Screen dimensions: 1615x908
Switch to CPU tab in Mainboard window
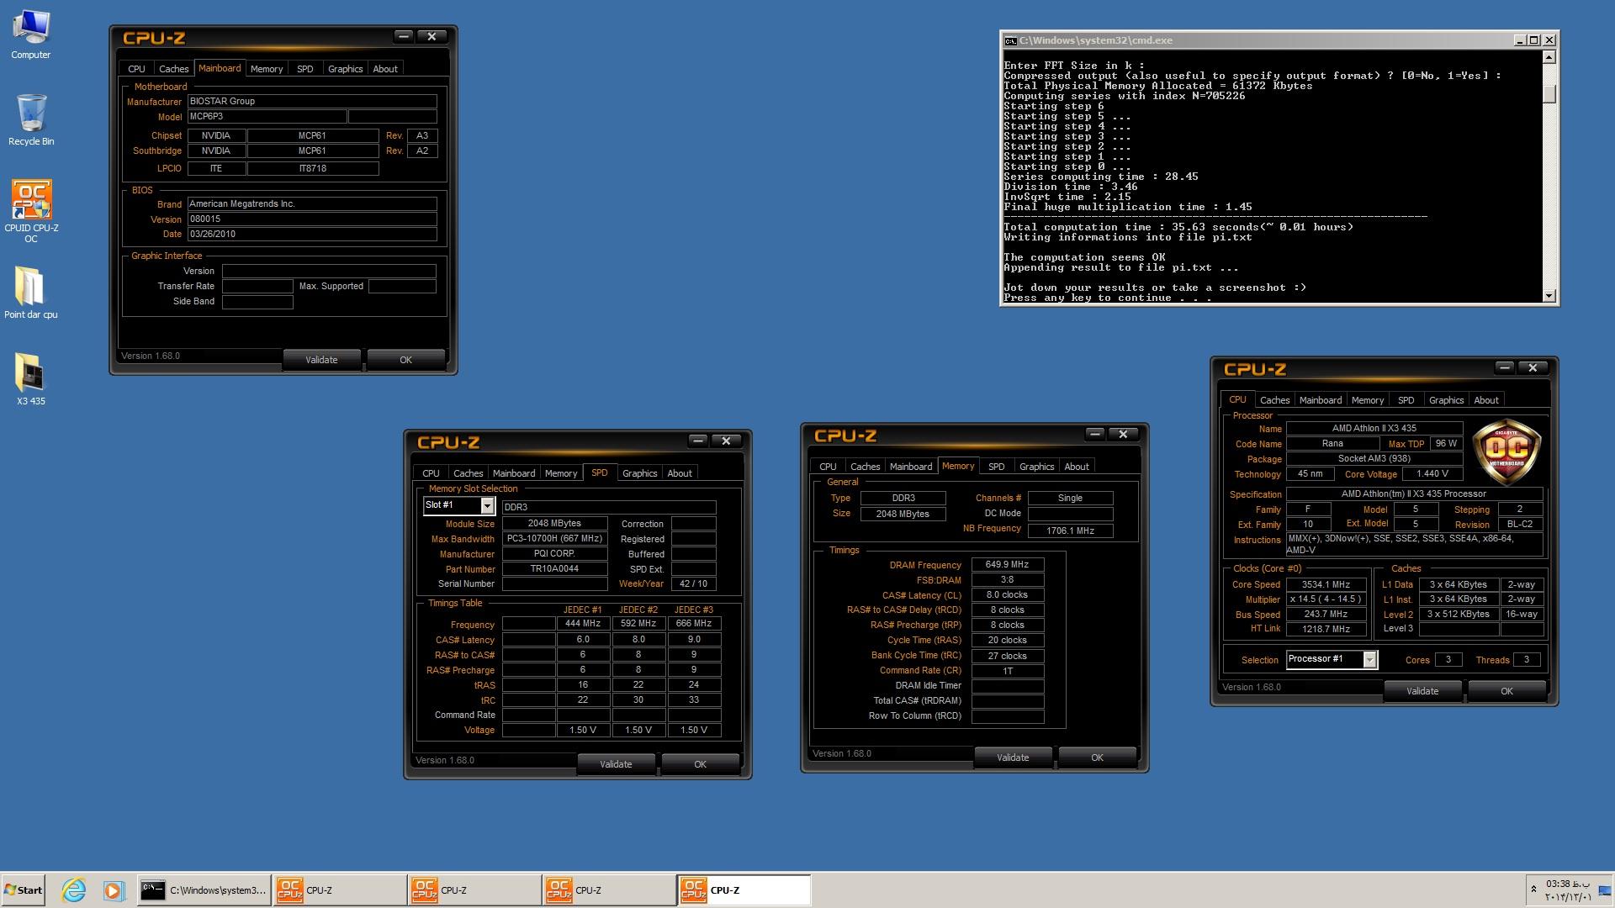coord(136,69)
